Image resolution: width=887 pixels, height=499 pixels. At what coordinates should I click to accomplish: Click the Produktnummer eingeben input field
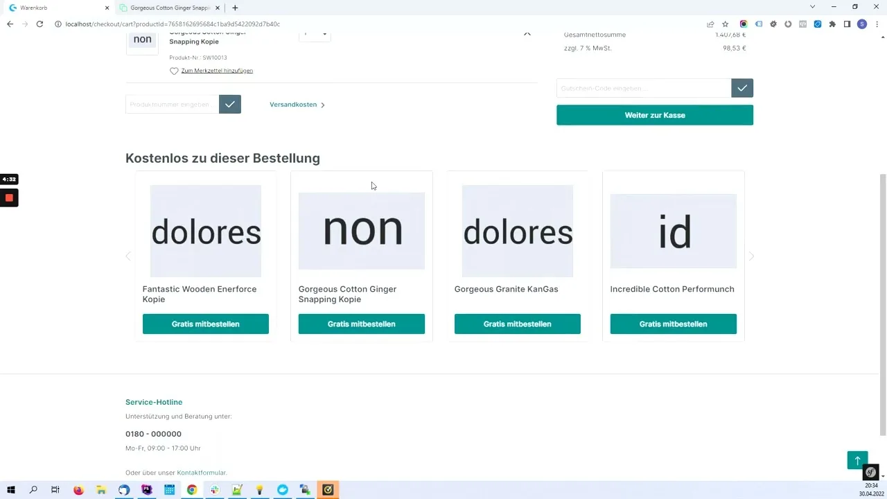coord(173,105)
